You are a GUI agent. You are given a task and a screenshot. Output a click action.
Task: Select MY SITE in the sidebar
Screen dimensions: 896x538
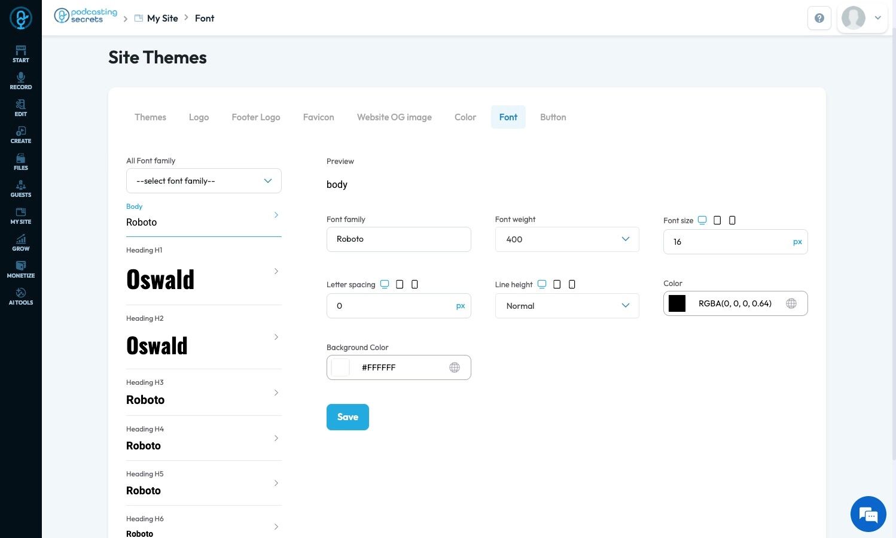21,215
